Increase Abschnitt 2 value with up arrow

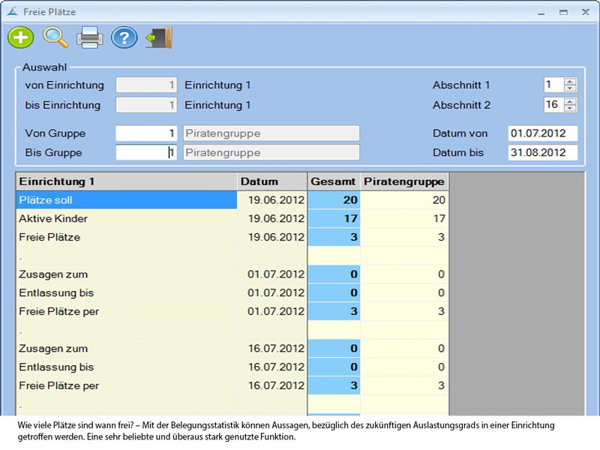tap(570, 100)
